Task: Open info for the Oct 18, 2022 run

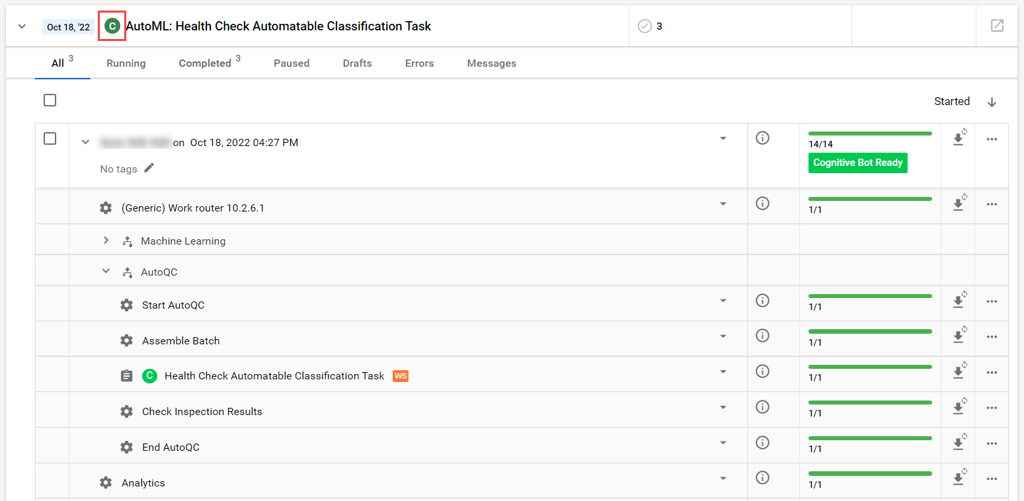Action: [x=762, y=138]
